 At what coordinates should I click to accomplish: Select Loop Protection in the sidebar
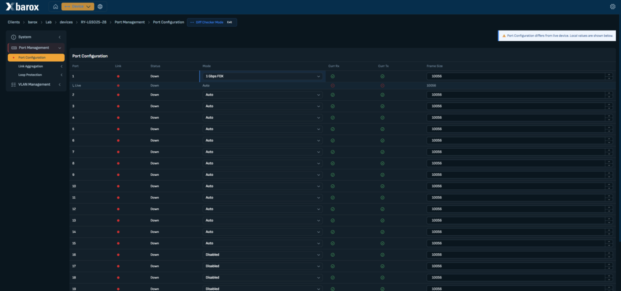tap(30, 75)
